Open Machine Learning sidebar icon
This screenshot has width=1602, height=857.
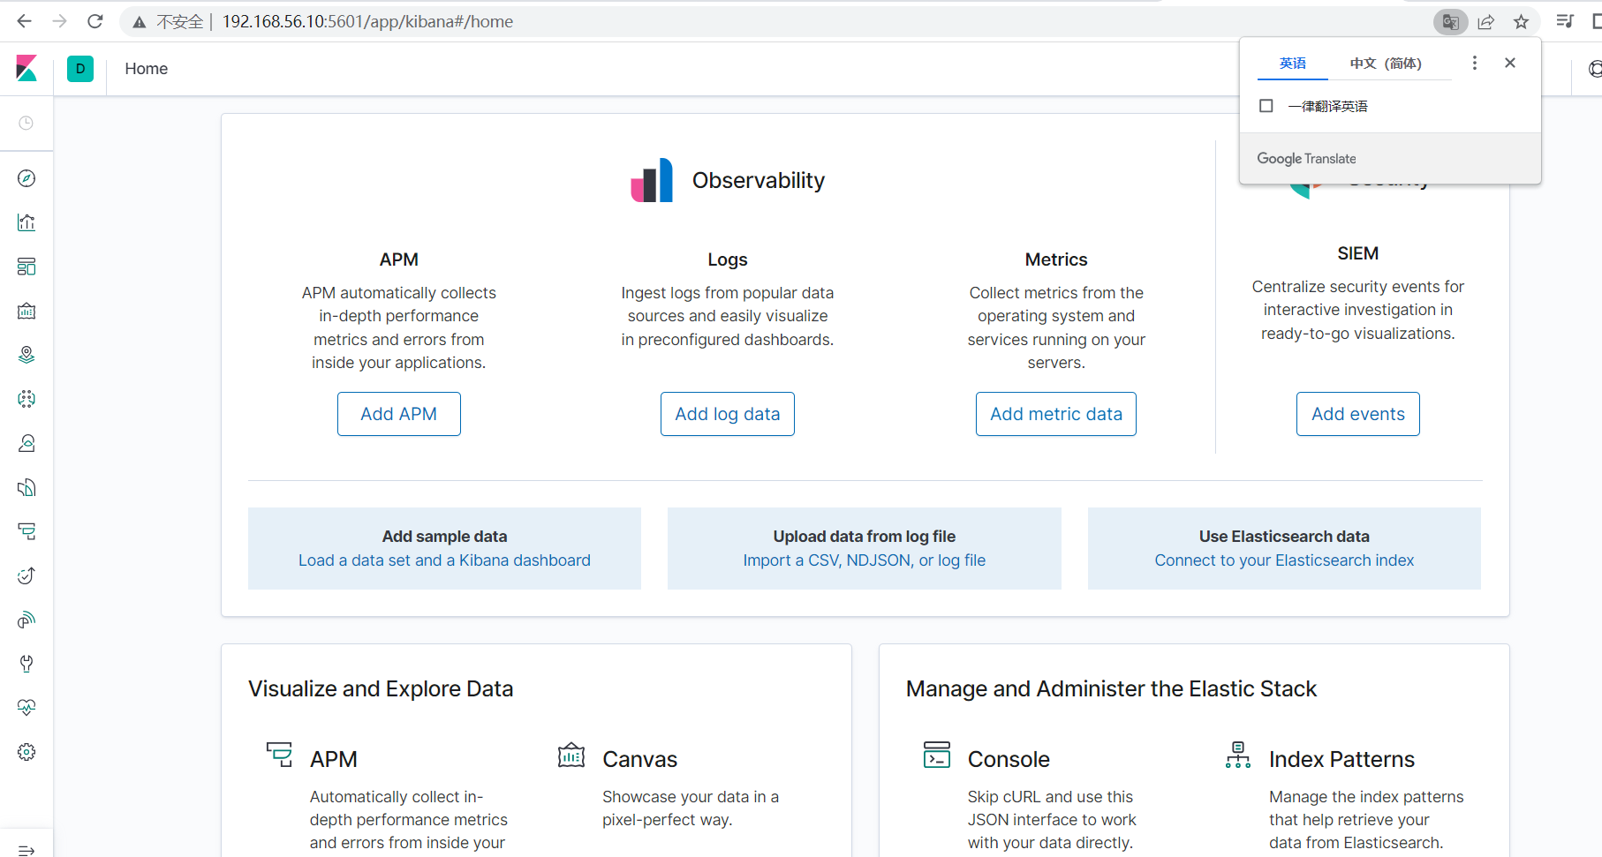(26, 399)
